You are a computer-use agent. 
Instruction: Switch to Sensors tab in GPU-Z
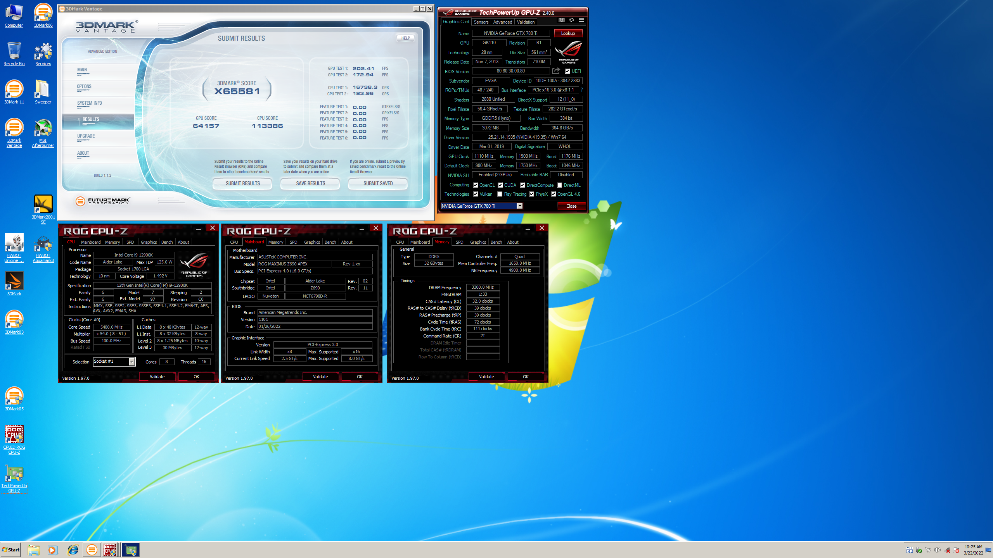481,22
